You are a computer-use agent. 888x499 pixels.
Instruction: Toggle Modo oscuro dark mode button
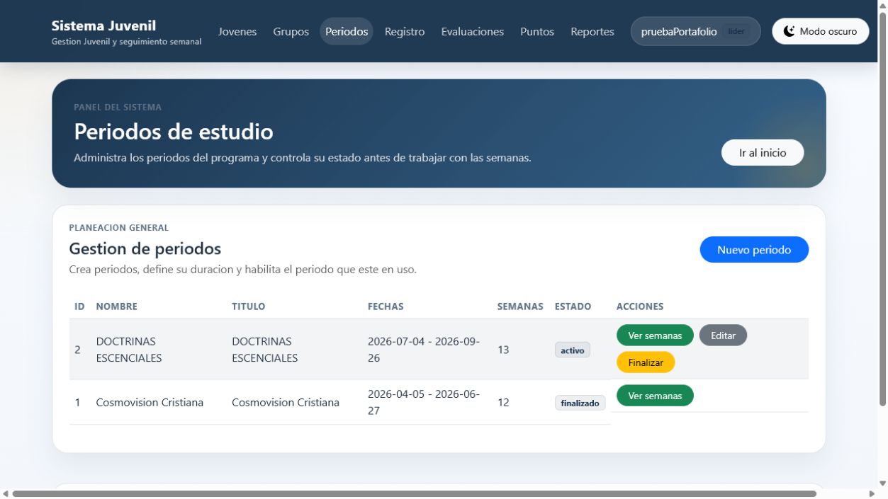click(x=820, y=31)
